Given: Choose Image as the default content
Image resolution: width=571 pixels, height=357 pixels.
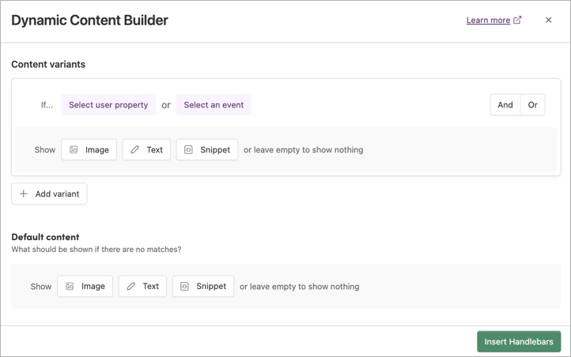Looking at the screenshot, I should point(85,287).
